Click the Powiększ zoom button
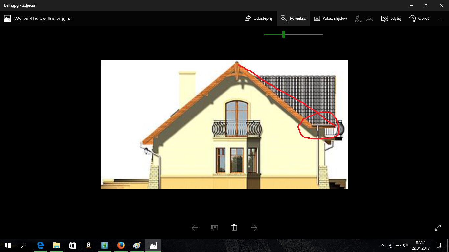 click(x=293, y=18)
